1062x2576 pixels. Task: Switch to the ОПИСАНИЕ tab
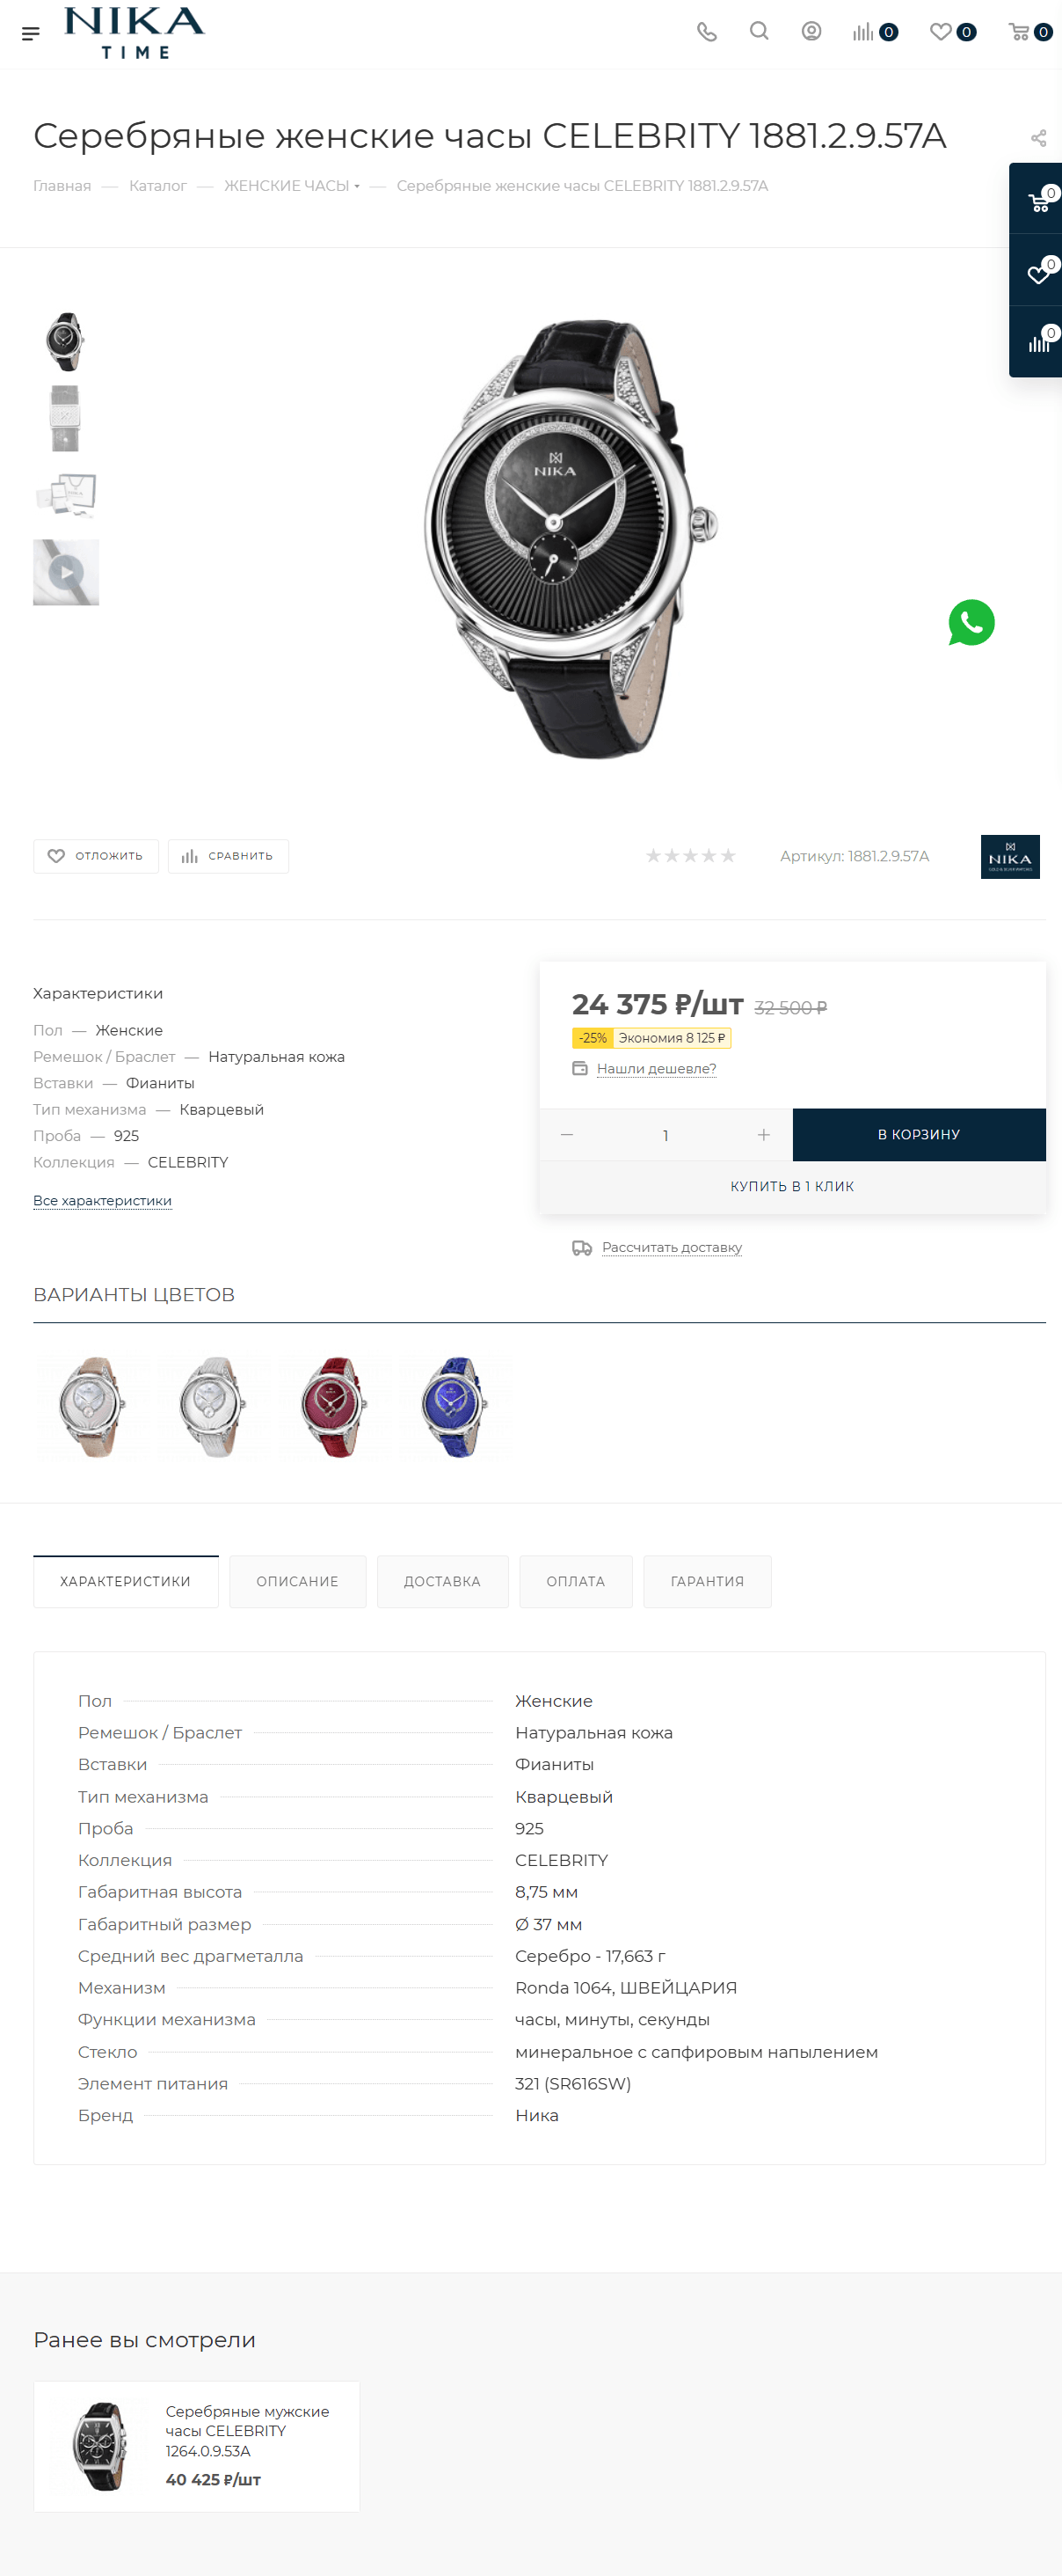point(298,1581)
